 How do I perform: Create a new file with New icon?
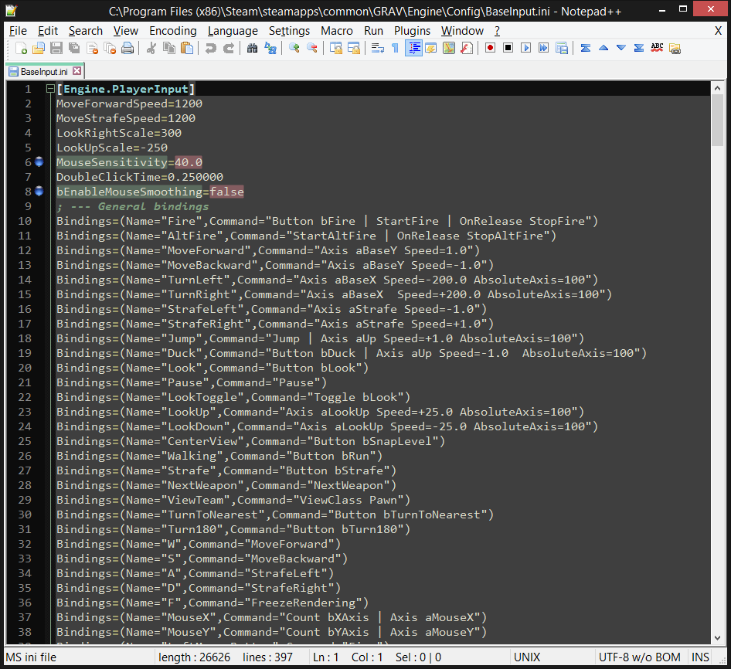[21, 48]
